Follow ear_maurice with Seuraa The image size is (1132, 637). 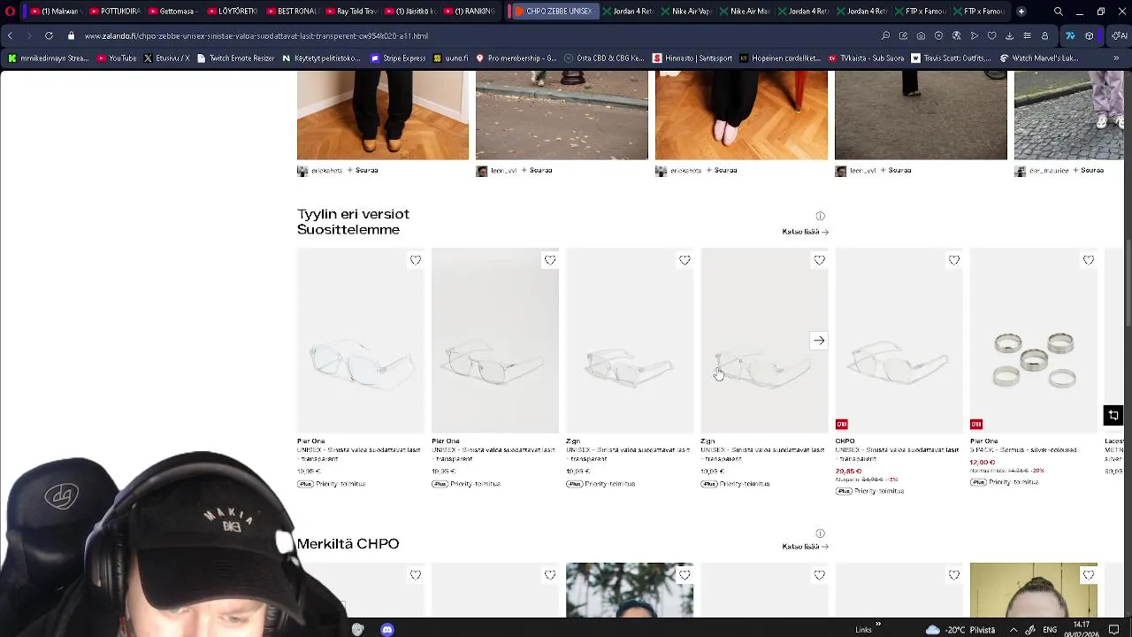tap(1088, 170)
